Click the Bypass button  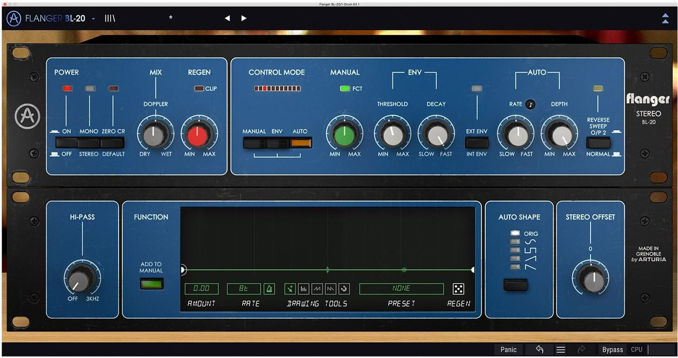point(612,350)
